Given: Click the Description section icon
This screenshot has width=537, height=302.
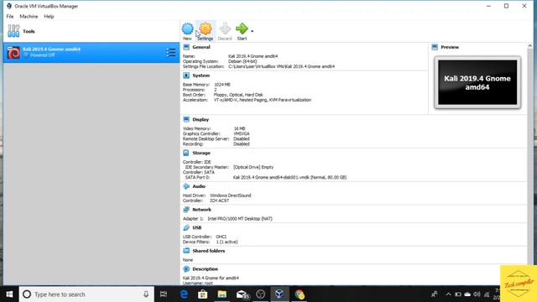Looking at the screenshot, I should (186, 269).
